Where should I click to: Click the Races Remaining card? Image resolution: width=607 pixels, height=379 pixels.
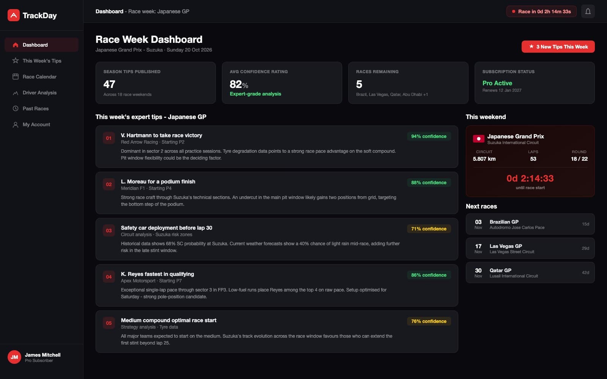pos(408,83)
